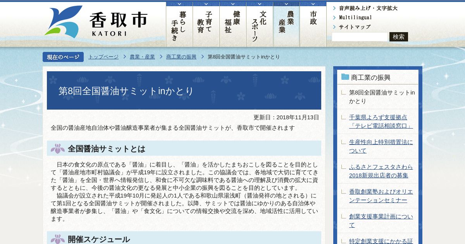Click arrow icon beside Multilingual
This screenshot has height=244, width=465.
[x=334, y=17]
